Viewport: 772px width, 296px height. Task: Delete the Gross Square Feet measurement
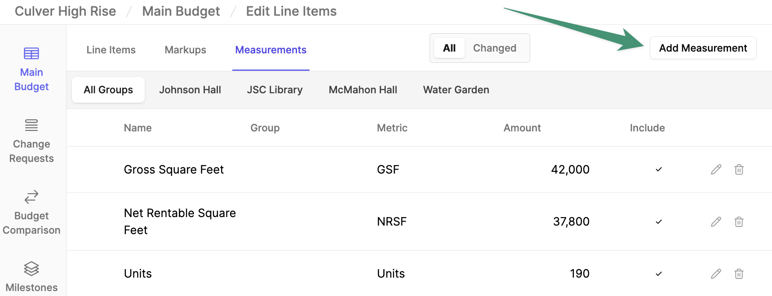(739, 170)
